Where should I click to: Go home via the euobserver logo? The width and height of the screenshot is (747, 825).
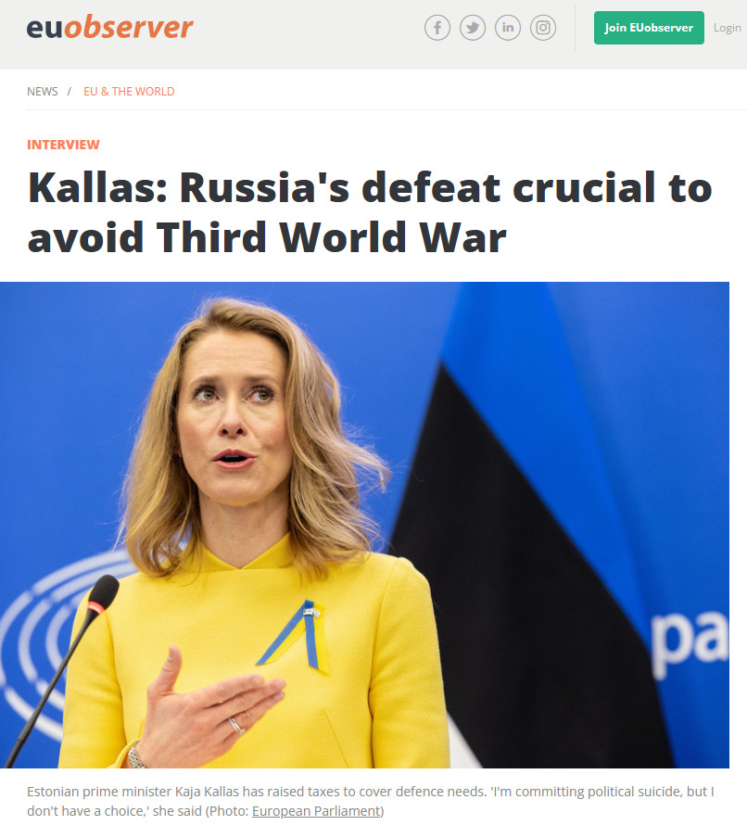pos(110,27)
